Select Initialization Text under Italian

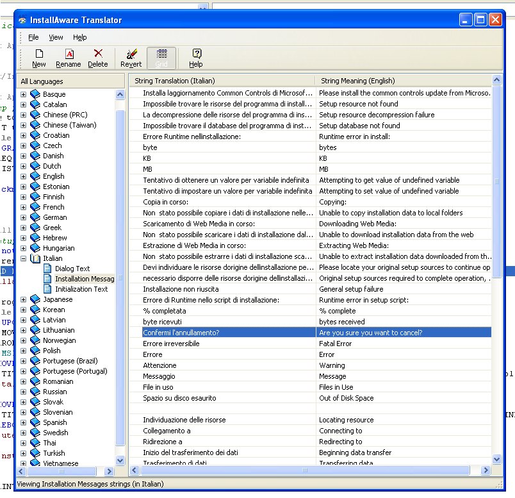pos(81,289)
